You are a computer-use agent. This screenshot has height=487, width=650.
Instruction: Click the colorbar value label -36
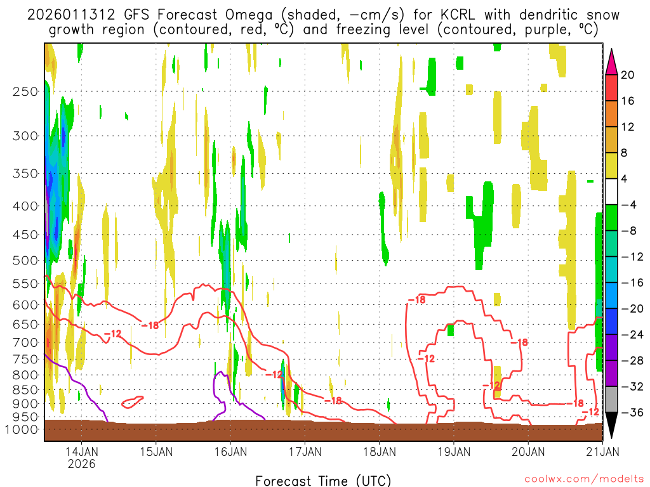[x=632, y=412]
